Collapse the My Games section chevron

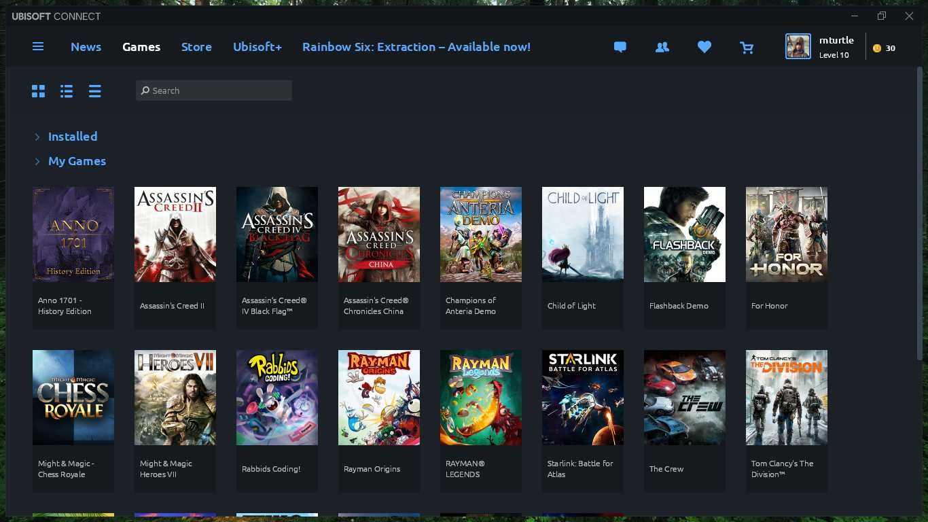click(37, 162)
